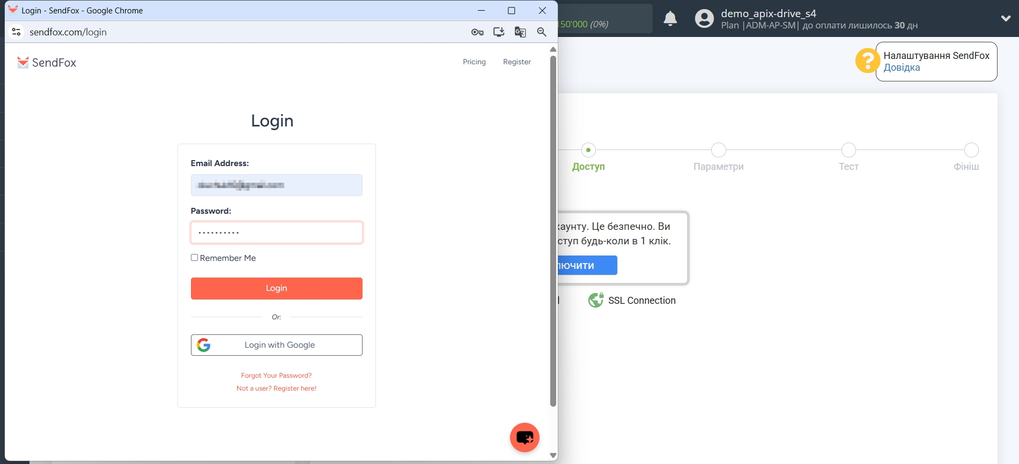Click the yellow question mark help icon
The width and height of the screenshot is (1019, 464).
point(867,61)
